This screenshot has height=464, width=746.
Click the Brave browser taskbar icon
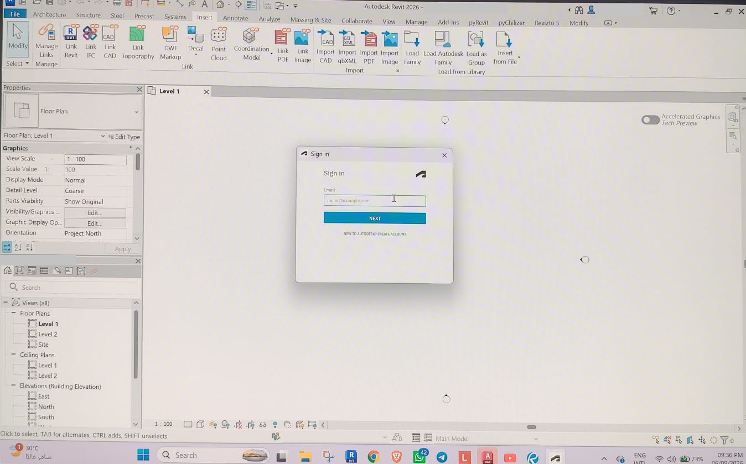tap(396, 456)
